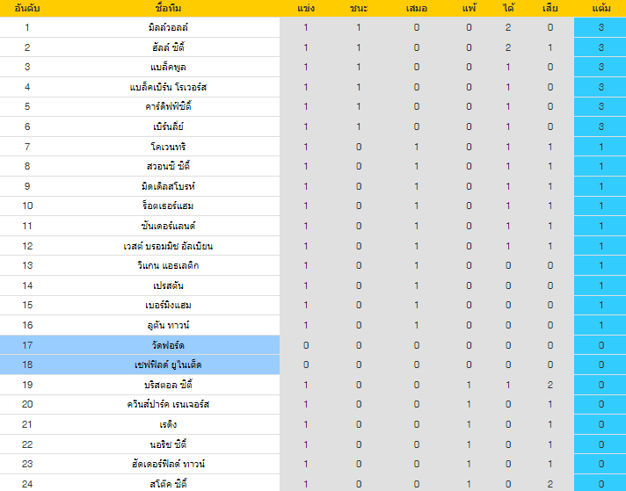Select team name แบล็คพูล
This screenshot has height=491, width=626.
pos(168,67)
